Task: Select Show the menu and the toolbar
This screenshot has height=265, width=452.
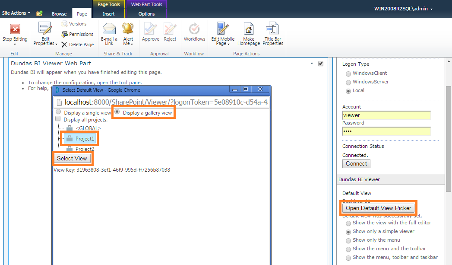Action: pos(348,249)
